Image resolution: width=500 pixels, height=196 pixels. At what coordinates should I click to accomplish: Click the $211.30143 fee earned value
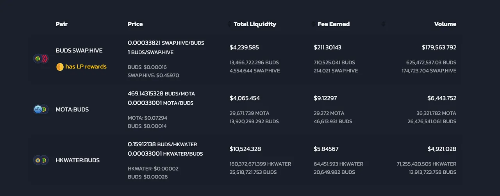click(x=328, y=47)
